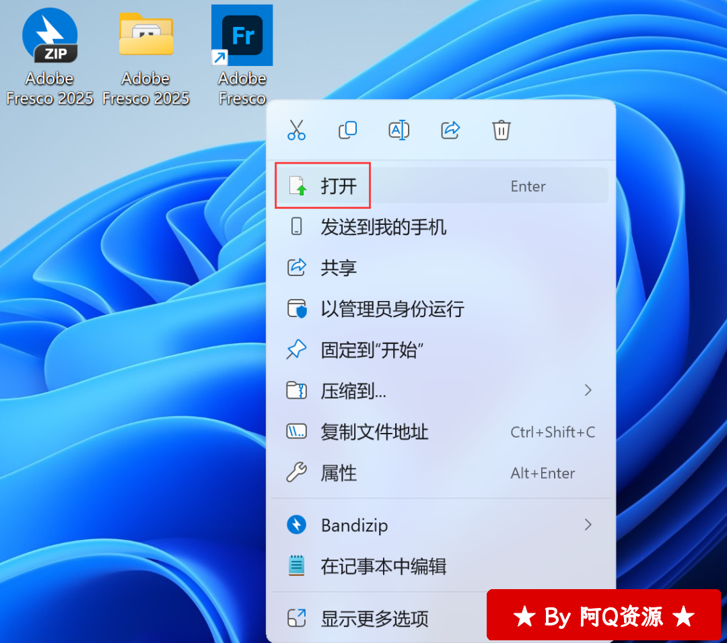Click the file icon beside 打开
The width and height of the screenshot is (727, 643).
click(298, 186)
